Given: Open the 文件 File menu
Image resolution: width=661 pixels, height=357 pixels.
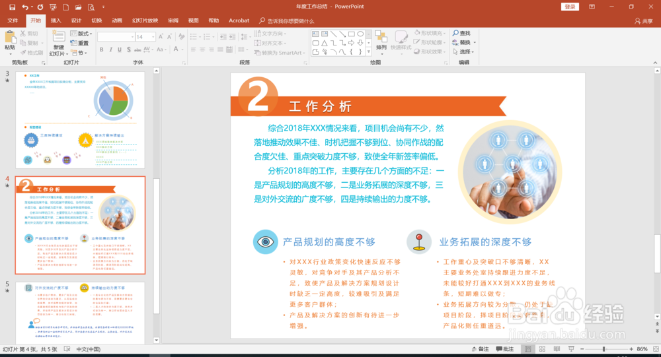Looking at the screenshot, I should tap(13, 20).
